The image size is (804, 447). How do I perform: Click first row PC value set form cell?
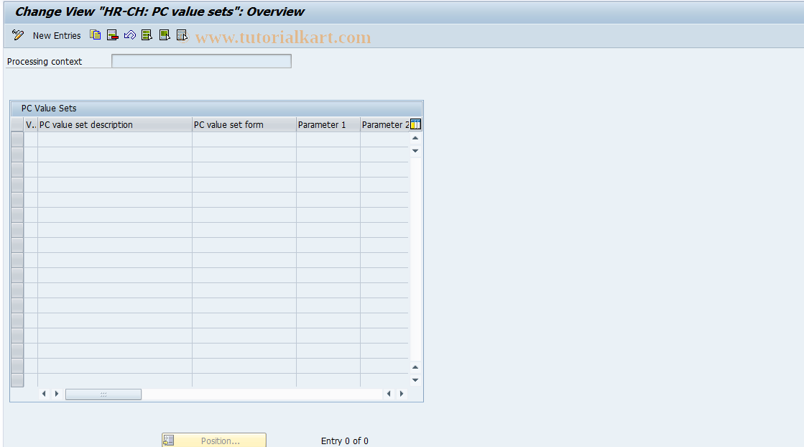click(x=244, y=139)
